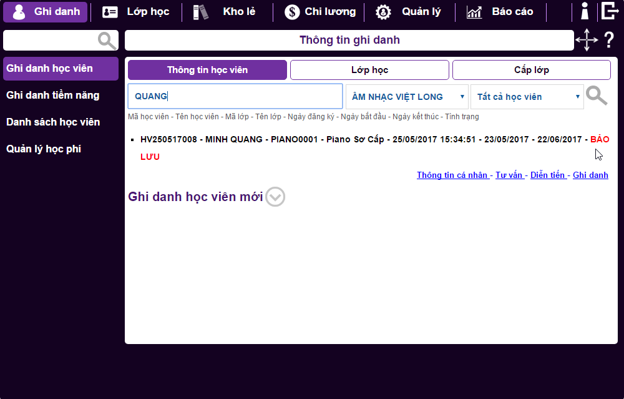Click the move arrows icon beside title

[x=586, y=40]
